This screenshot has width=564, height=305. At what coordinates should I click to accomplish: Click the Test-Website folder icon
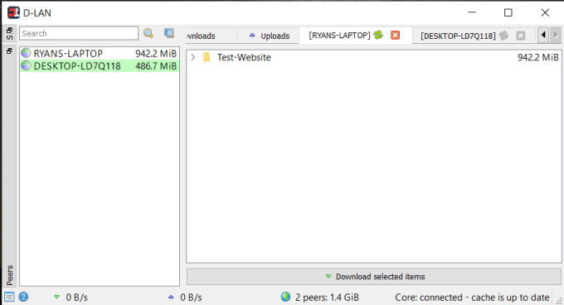(x=207, y=57)
